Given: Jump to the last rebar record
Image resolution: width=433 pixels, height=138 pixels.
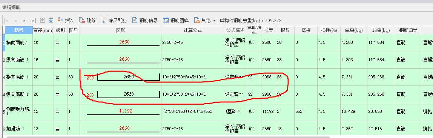Looking at the screenshot, I should pos(34,21).
